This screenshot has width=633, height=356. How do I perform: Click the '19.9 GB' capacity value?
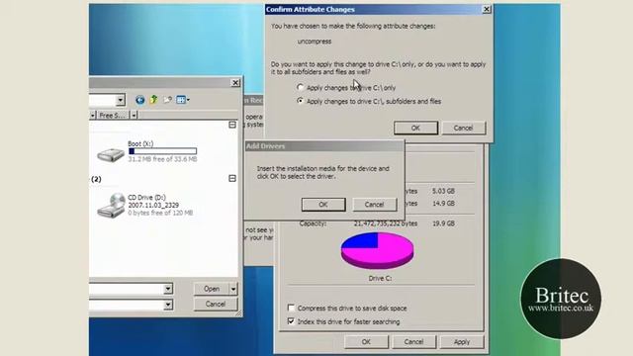443,223
